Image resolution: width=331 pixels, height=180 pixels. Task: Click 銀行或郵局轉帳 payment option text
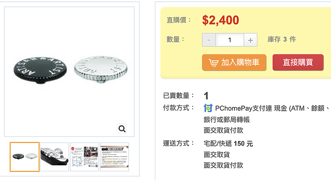click(x=227, y=120)
